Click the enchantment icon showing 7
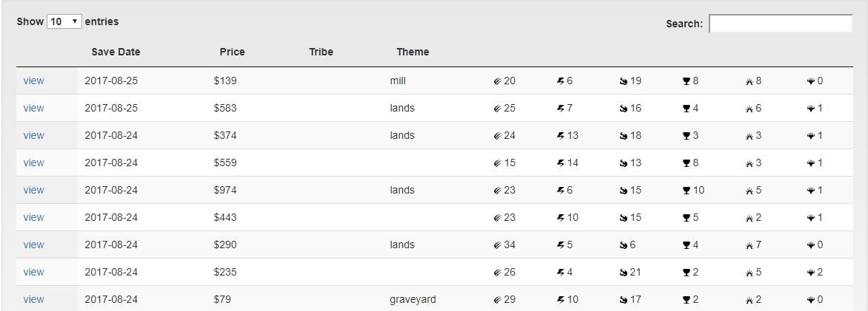868x311 pixels. [749, 245]
